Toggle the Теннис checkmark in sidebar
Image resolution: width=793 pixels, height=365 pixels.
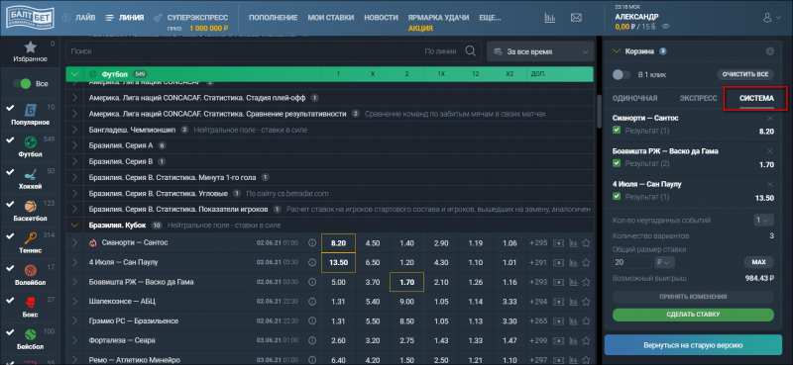pyautogui.click(x=9, y=235)
